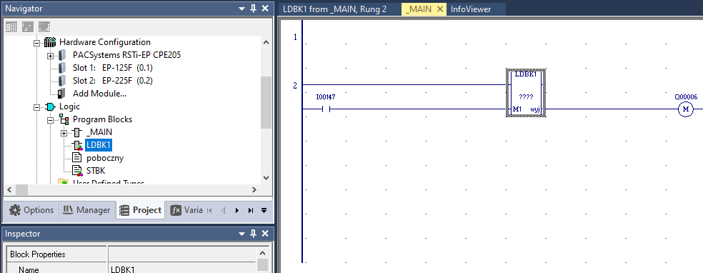Select the Logic node icon

click(x=50, y=106)
